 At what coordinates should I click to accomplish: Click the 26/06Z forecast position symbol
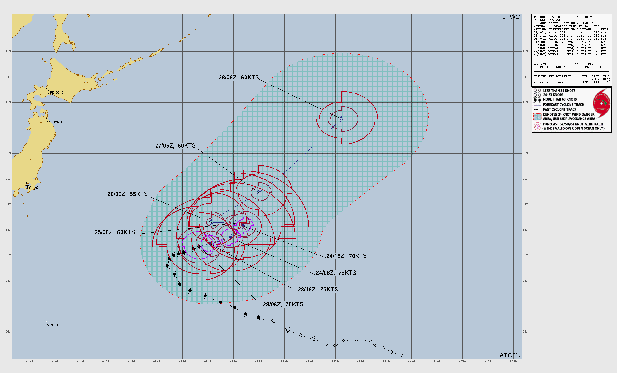coord(211,222)
